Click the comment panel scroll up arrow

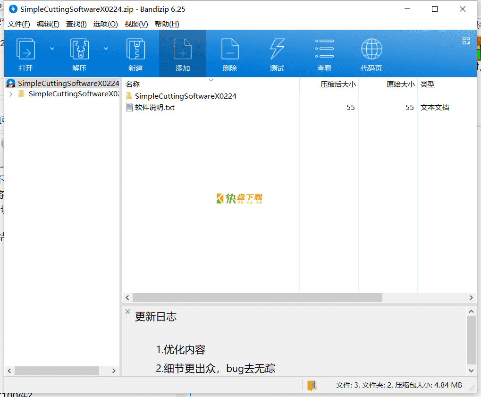click(471, 312)
